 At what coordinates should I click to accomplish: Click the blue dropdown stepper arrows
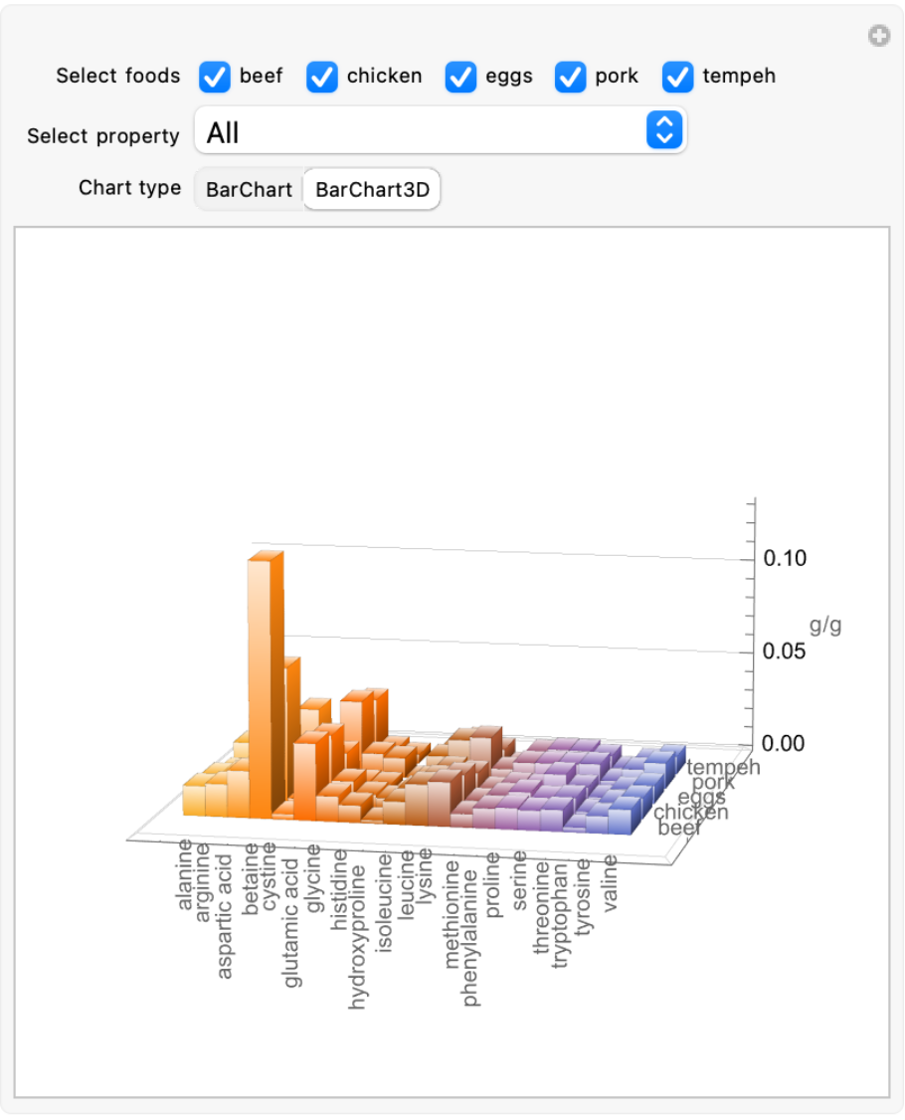[664, 130]
